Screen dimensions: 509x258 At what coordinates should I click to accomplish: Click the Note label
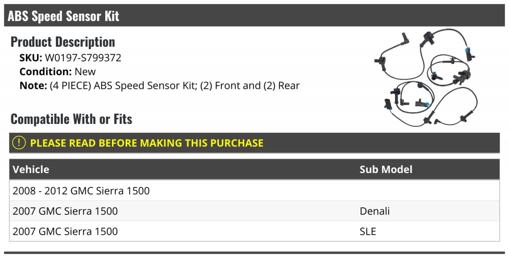[33, 85]
